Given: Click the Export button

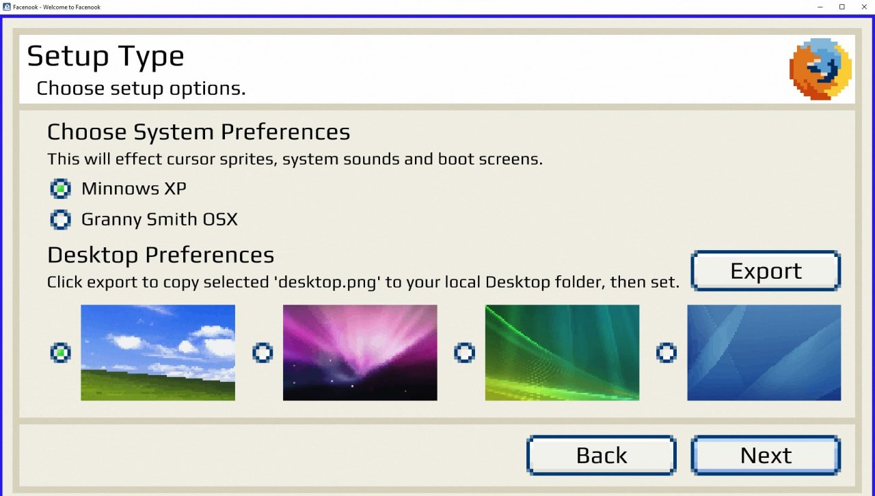Looking at the screenshot, I should (x=766, y=271).
